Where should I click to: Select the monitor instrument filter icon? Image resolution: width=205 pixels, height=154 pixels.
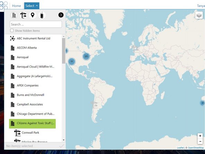pyautogui.click(x=42, y=15)
